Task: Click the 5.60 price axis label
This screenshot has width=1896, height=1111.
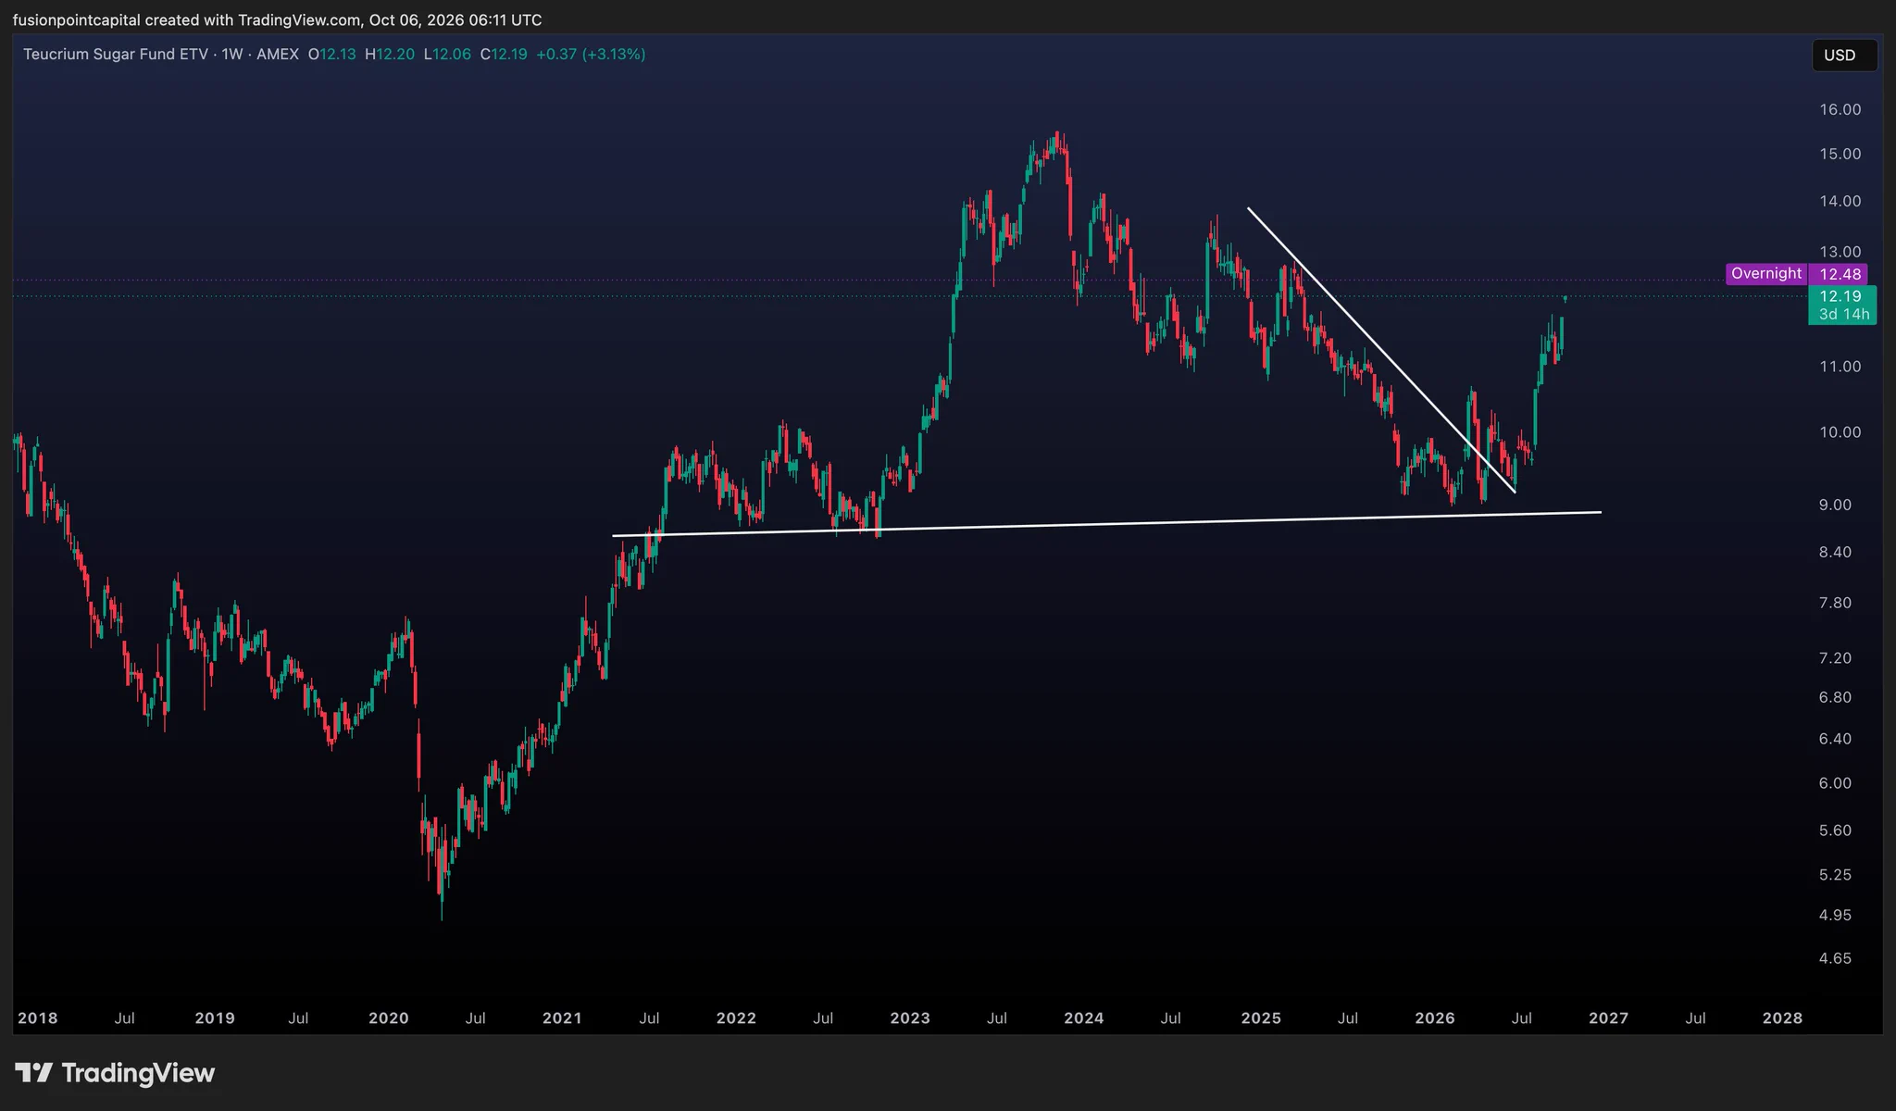Action: coord(1835,830)
